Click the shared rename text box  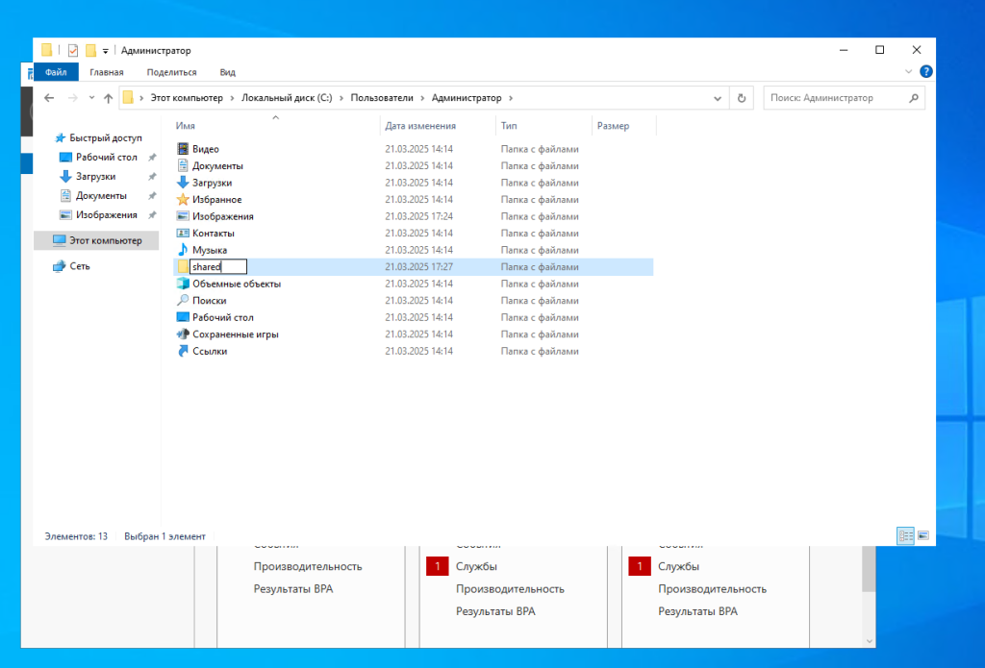click(x=218, y=267)
